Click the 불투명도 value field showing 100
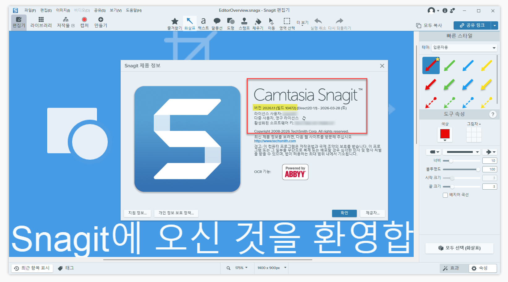 pos(490,169)
